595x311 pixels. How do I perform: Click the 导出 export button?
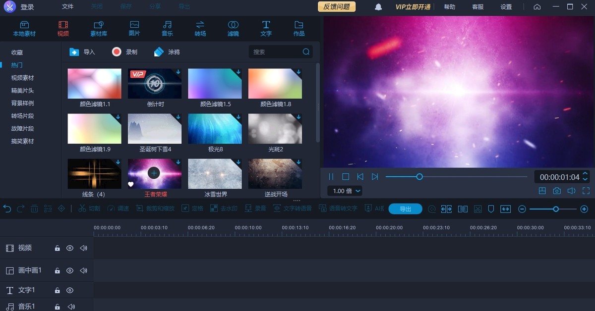tap(405, 208)
